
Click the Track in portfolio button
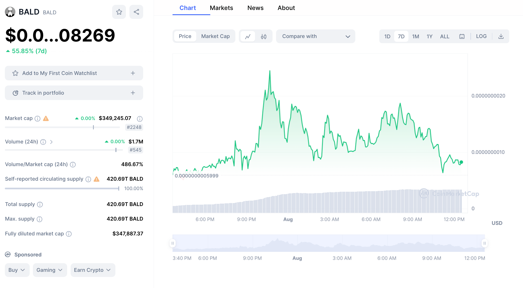[x=74, y=93]
